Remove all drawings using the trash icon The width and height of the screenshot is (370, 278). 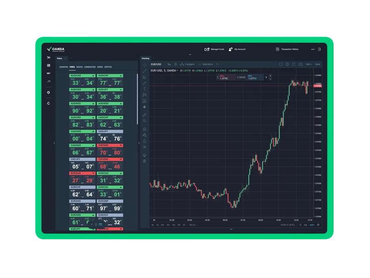(x=145, y=161)
